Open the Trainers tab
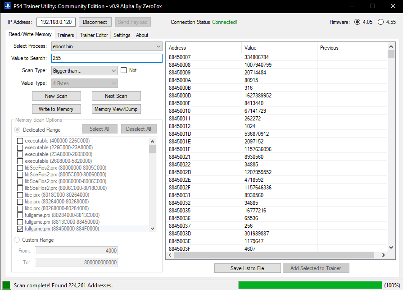The height and width of the screenshot is (290, 403). point(66,35)
